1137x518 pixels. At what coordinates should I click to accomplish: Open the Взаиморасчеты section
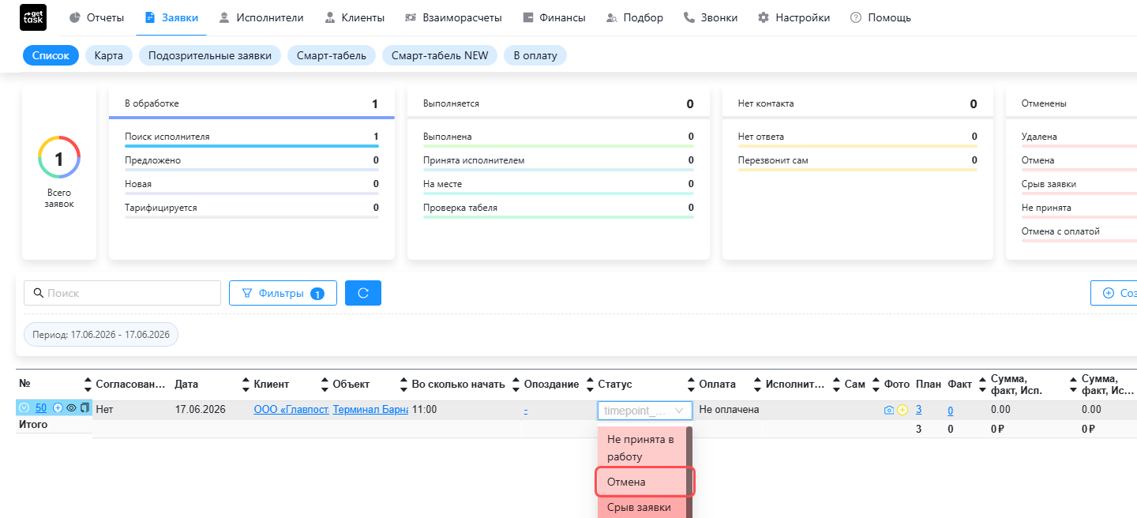454,17
